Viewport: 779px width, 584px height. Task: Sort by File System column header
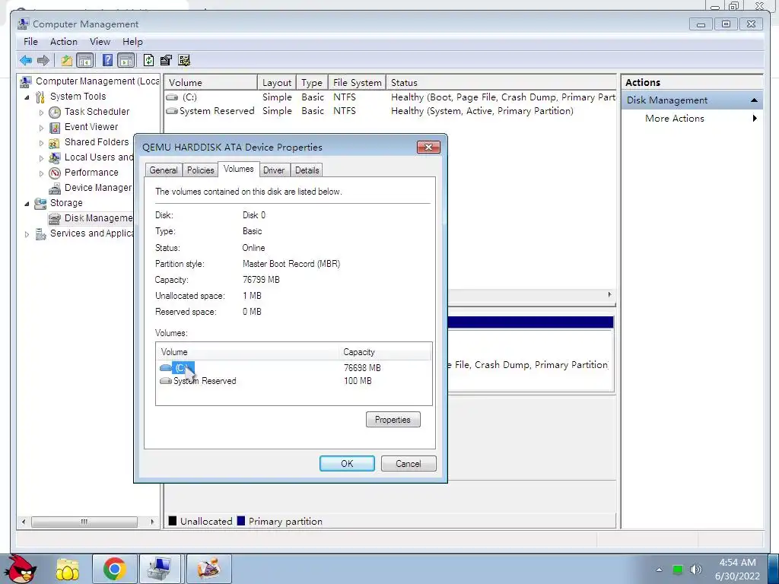pos(358,82)
